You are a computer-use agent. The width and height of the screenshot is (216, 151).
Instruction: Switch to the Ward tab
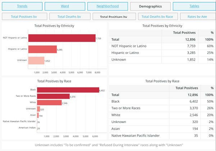coord(65,6)
